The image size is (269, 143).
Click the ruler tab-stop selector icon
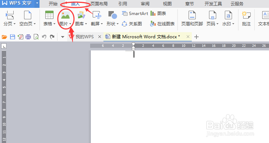point(4,46)
